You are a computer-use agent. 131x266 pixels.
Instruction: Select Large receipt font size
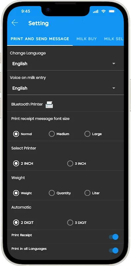(93, 134)
